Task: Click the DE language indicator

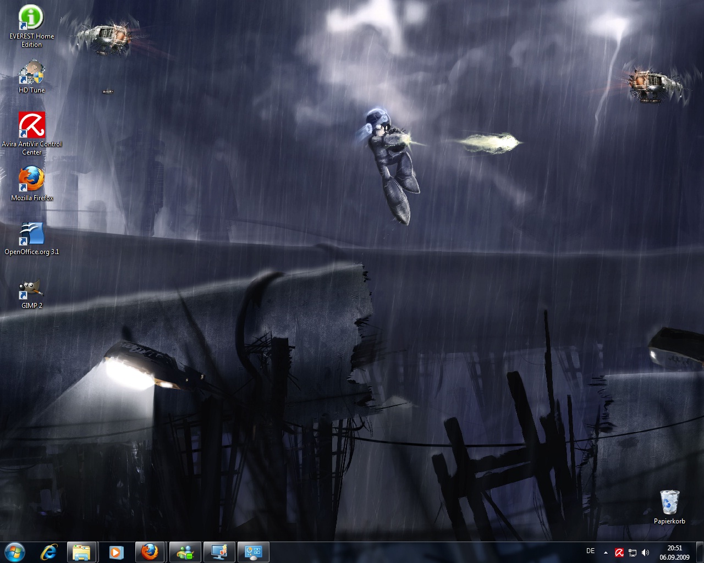Action: (x=591, y=551)
